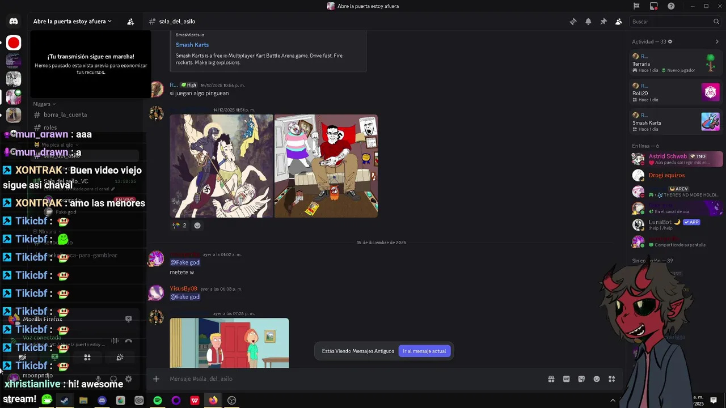Open the Discord quests flag icon

coord(636,6)
